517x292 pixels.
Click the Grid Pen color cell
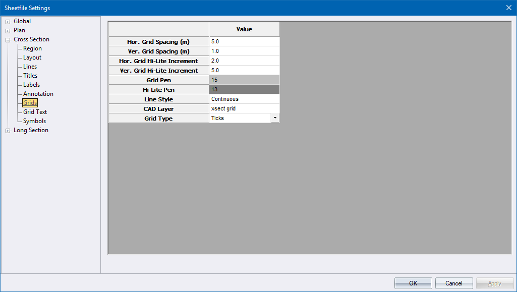(x=244, y=80)
